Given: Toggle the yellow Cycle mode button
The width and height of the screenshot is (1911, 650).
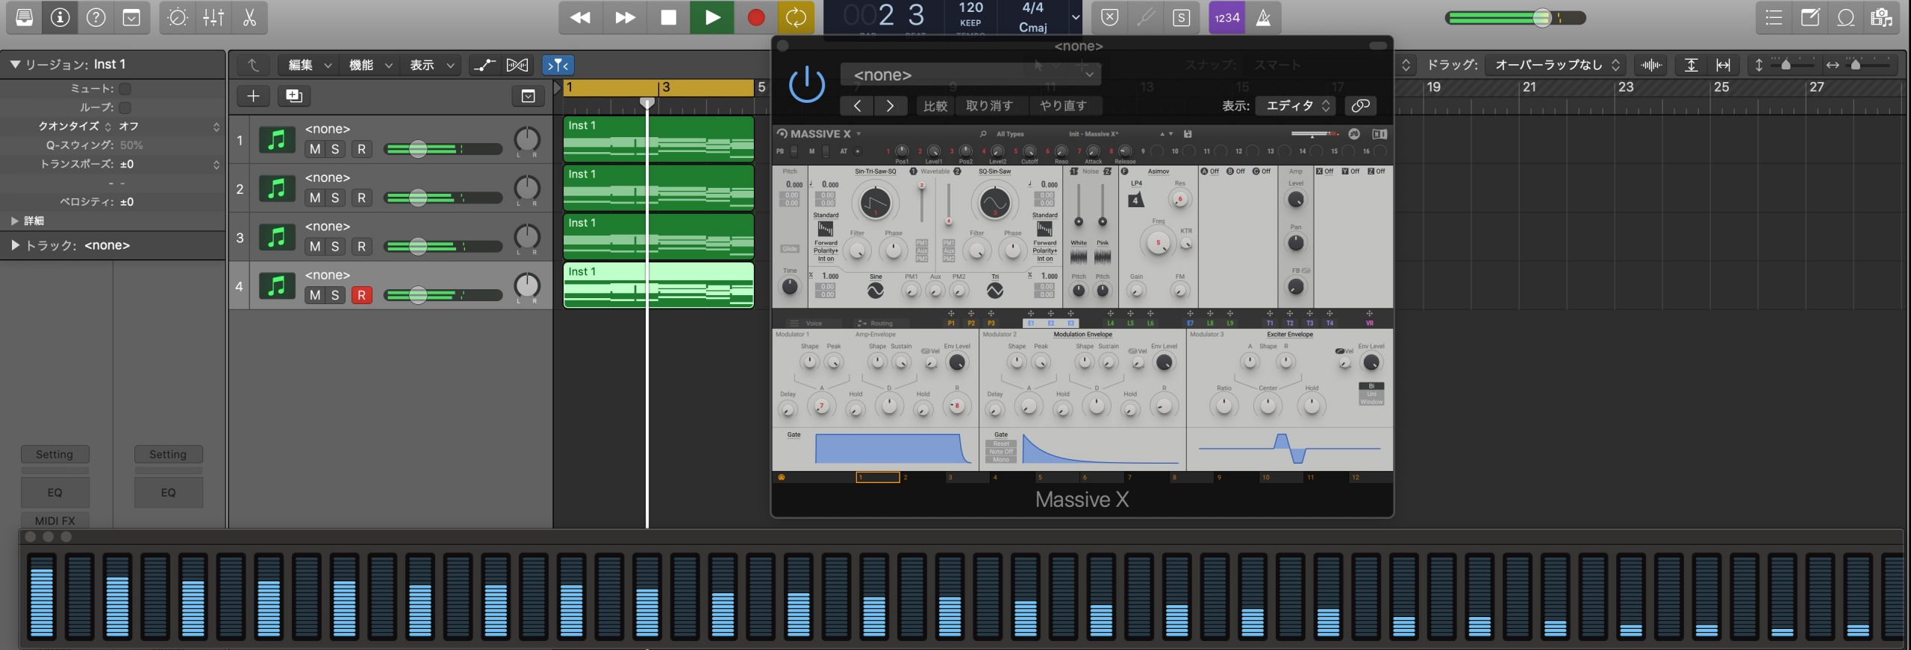Looking at the screenshot, I should point(796,17).
